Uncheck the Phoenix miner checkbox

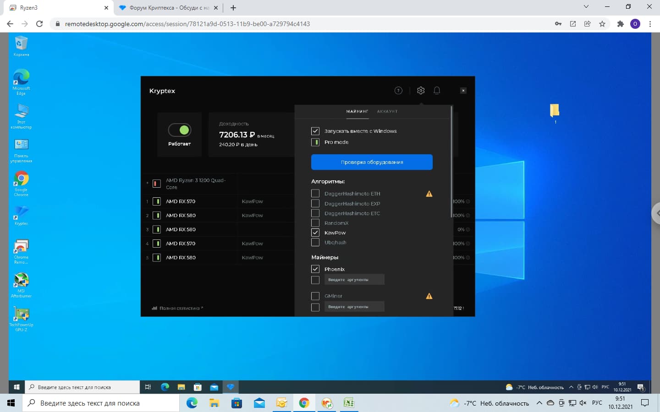coord(315,269)
